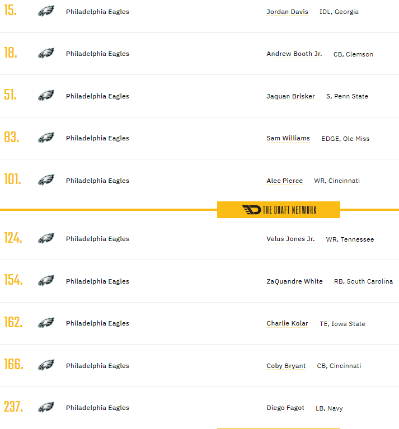The height and width of the screenshot is (429, 399).
Task: Click the Sam Williams link
Action: point(288,138)
